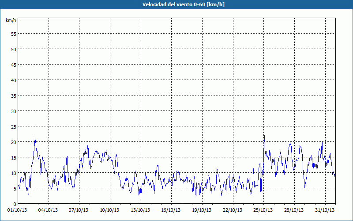Image resolution: width=353 pixels, height=221 pixels.
Task: Click the y-axis value 55
Action: 14,34
